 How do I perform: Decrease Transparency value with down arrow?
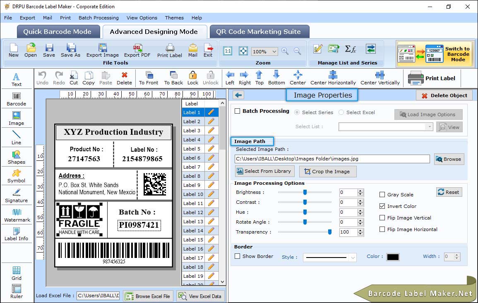[x=360, y=234]
